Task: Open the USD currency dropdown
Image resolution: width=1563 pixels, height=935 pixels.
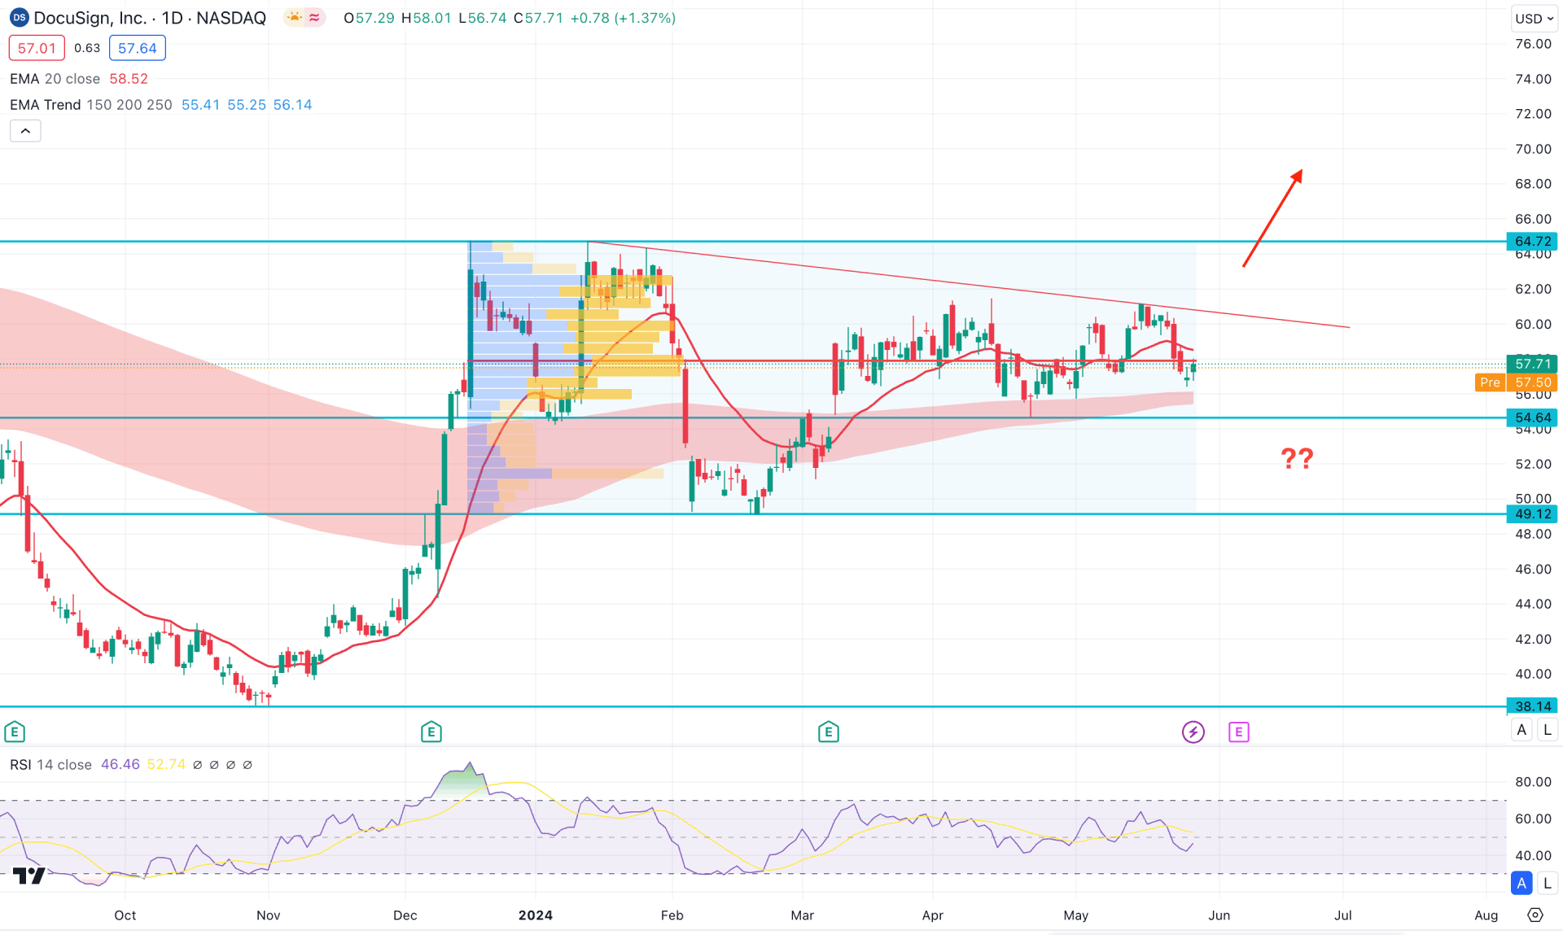Action: tap(1534, 18)
